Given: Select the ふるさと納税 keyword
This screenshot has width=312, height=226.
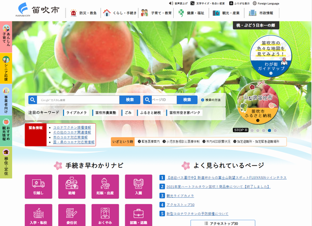Looking at the screenshot, I should (150, 112).
